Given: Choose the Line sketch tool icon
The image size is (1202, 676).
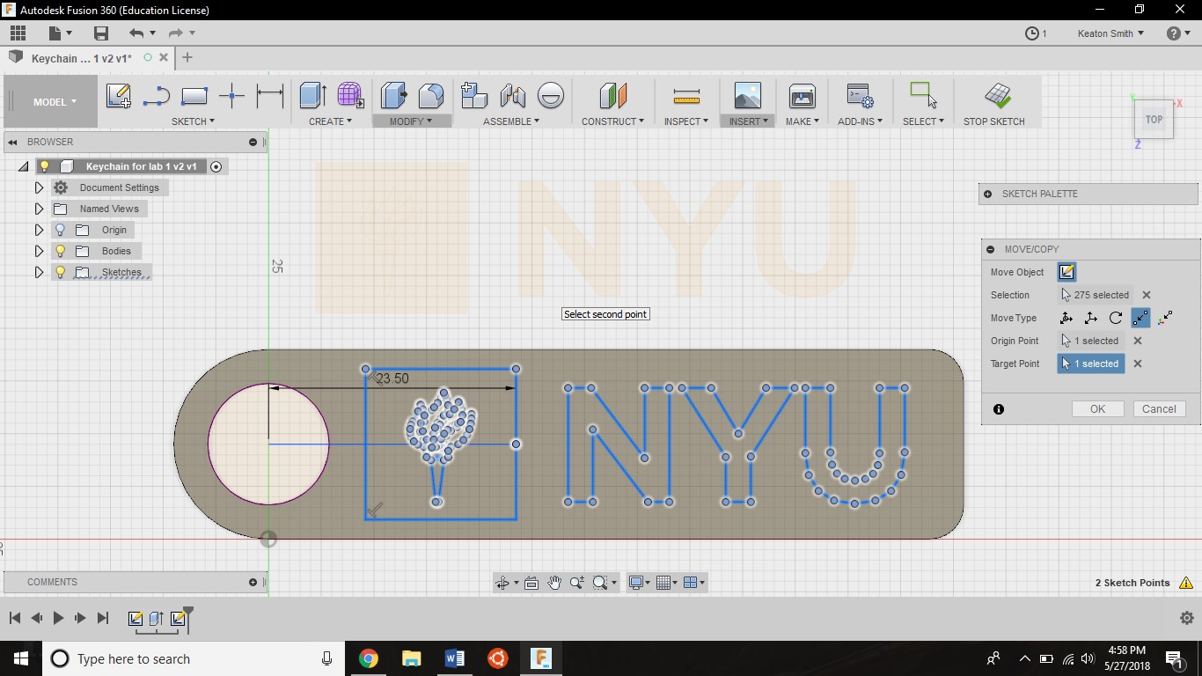Looking at the screenshot, I should [156, 96].
